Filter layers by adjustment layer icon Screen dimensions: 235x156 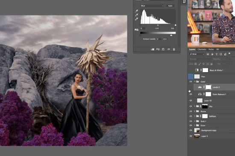[x=212, y=54]
